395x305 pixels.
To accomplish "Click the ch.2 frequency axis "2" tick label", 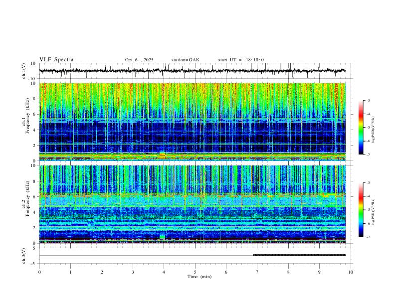I will (x=35, y=228).
